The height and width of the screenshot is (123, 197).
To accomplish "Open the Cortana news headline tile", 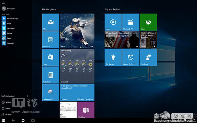I will 77,92.
